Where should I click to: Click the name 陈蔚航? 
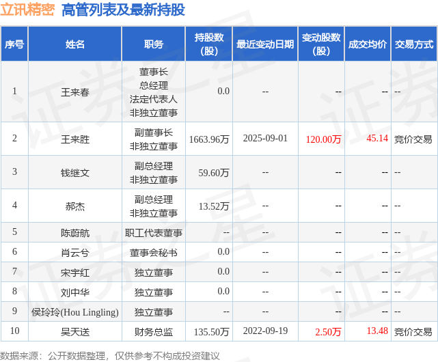[75, 233]
